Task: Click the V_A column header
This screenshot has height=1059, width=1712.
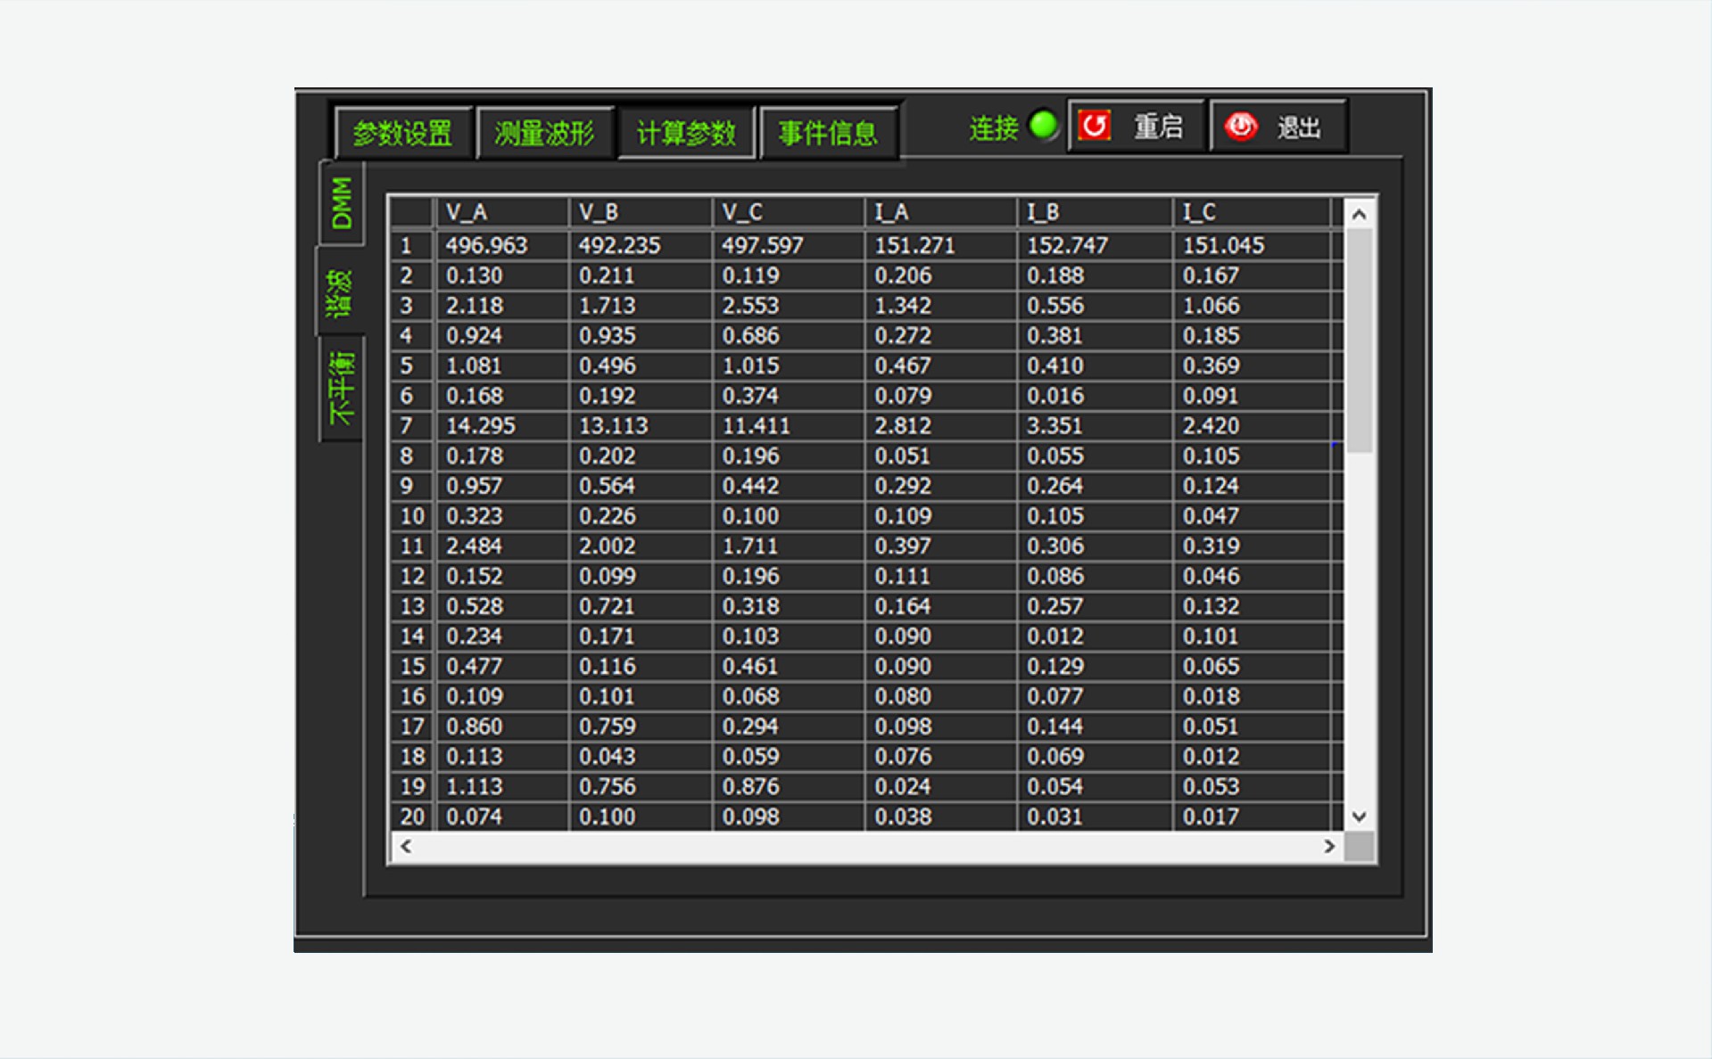Action: click(x=500, y=212)
